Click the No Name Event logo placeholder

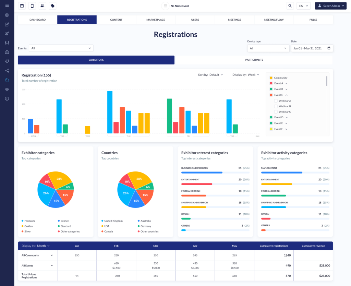coord(165,6)
